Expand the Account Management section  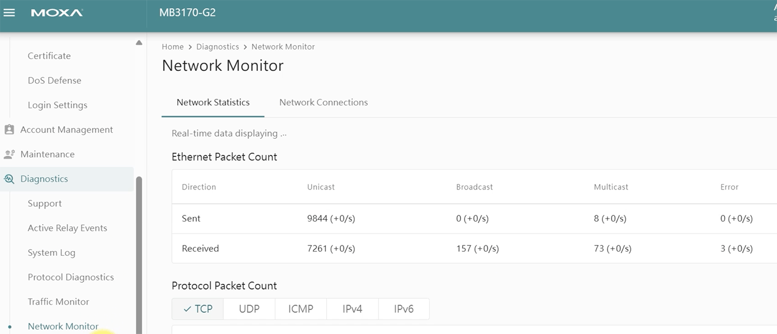pyautogui.click(x=66, y=129)
